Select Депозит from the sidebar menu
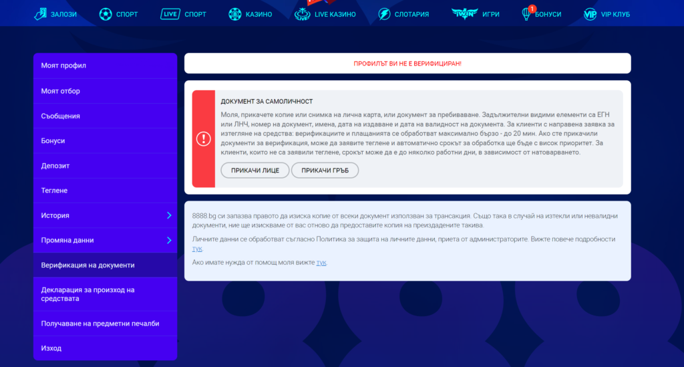 [x=55, y=165]
